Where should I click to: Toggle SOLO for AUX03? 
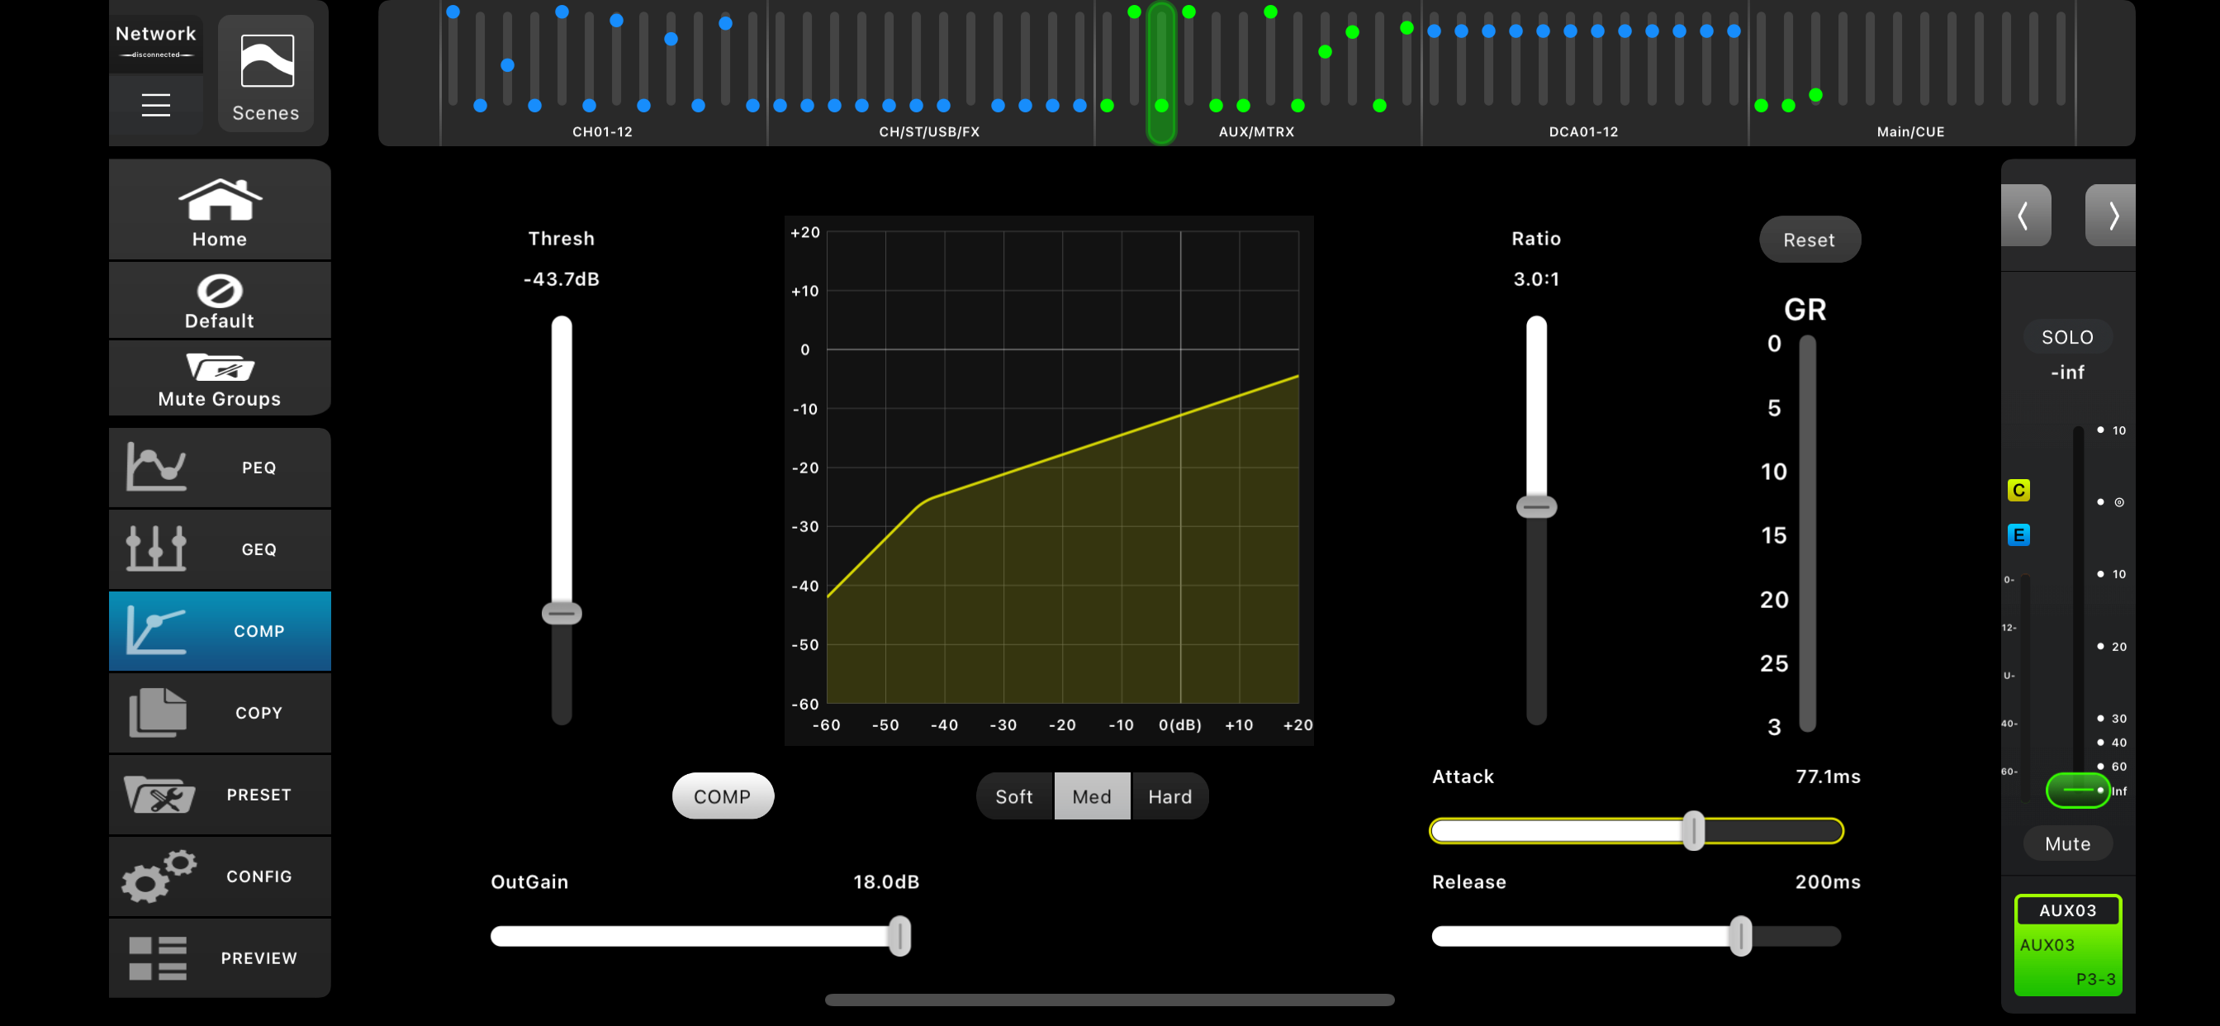2066,337
